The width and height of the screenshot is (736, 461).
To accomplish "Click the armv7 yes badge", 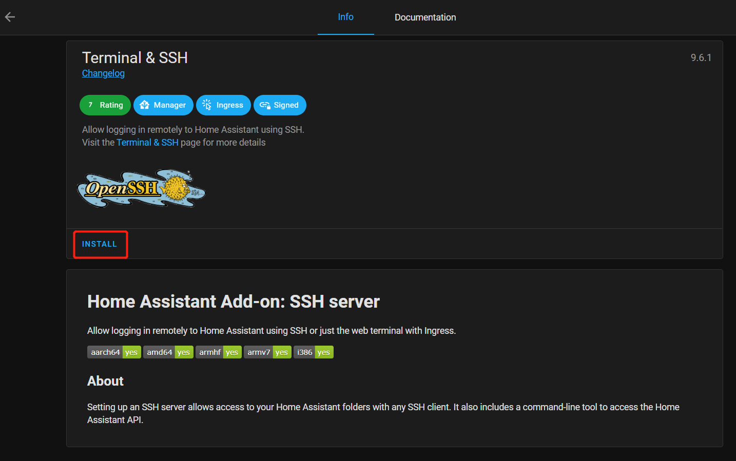I will coord(267,352).
